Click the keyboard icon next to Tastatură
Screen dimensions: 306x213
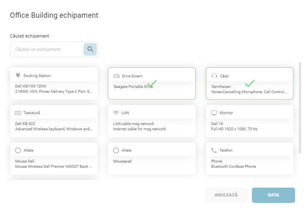[x=18, y=113]
